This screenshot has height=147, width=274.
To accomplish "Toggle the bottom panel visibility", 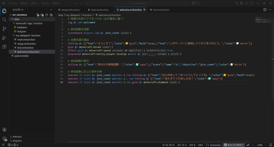I will (247, 3).
